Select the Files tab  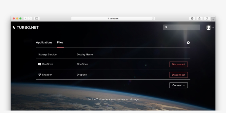pos(60,42)
